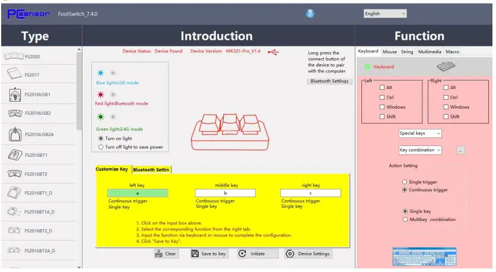The height and width of the screenshot is (272, 496).
Task: Click the red USB connection symbol
Action: (x=274, y=52)
